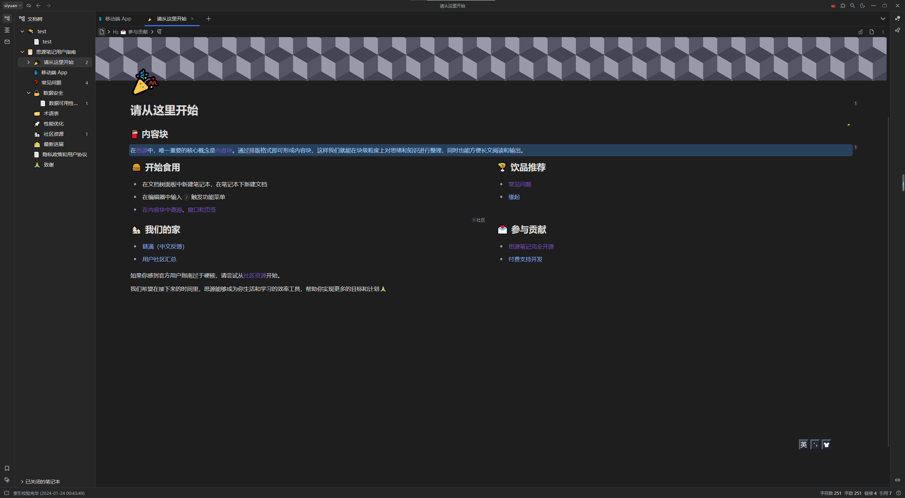Expand the 已关闭的笔记本 section
This screenshot has width=905, height=498.
pyautogui.click(x=22, y=482)
